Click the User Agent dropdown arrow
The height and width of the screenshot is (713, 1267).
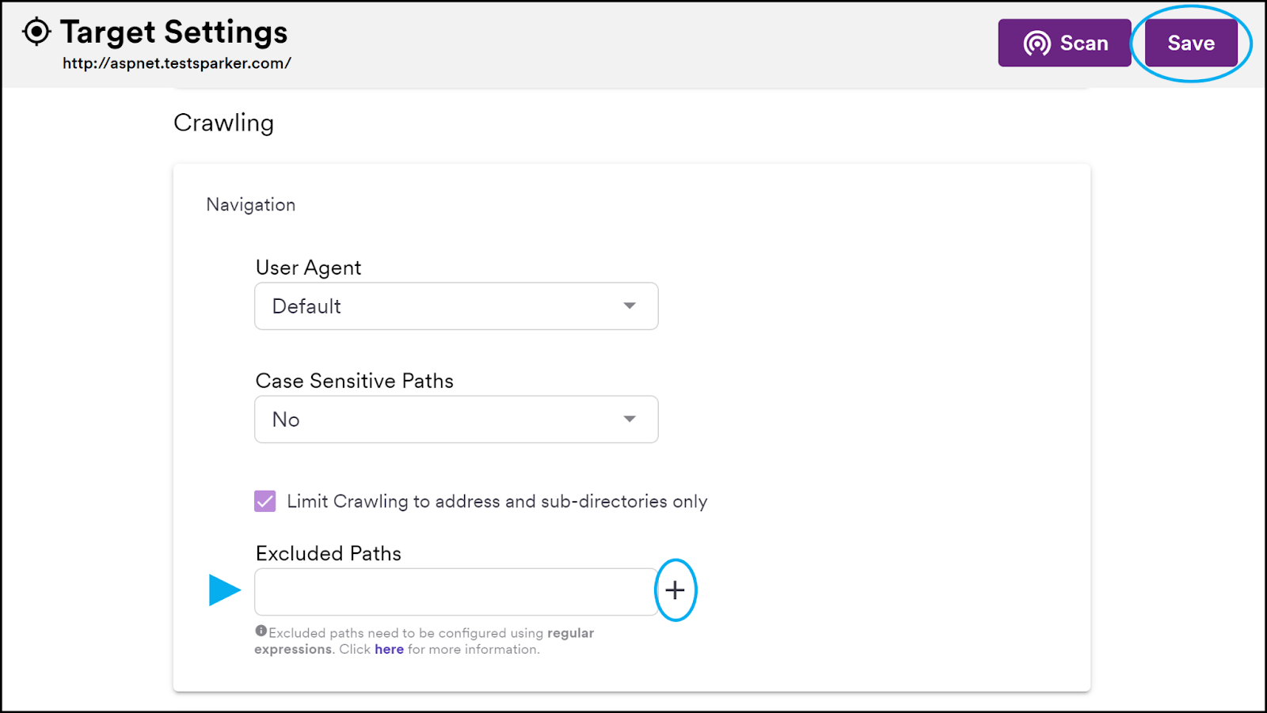coord(630,306)
